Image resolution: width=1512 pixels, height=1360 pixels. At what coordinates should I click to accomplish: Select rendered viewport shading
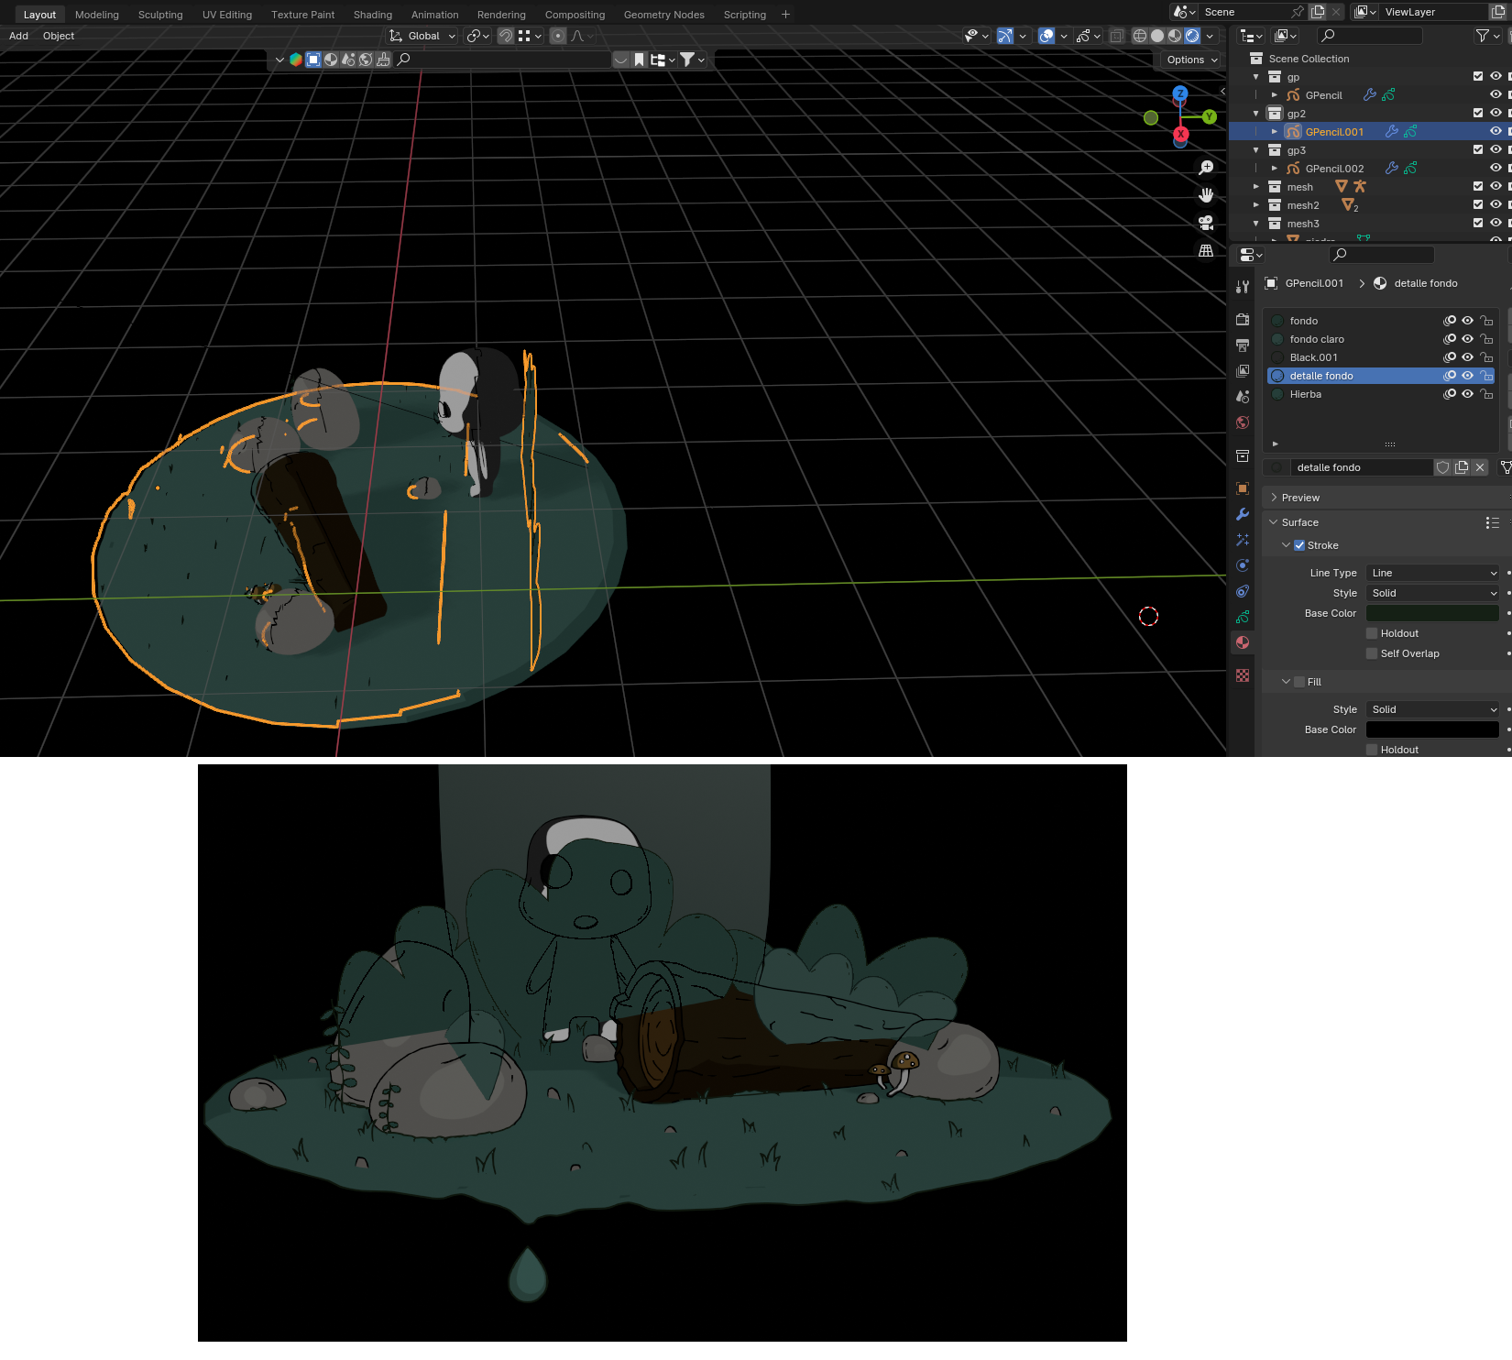(1192, 36)
